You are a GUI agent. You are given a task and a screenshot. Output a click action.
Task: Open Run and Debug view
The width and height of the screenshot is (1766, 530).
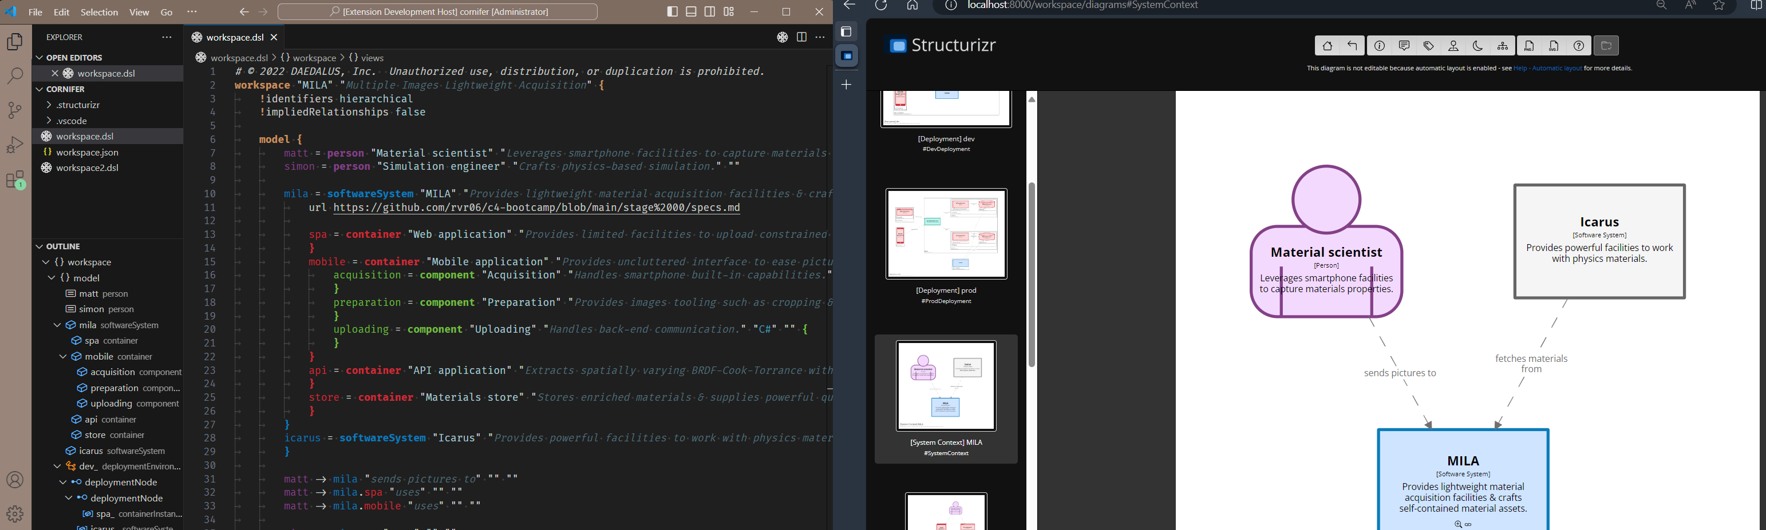15,145
